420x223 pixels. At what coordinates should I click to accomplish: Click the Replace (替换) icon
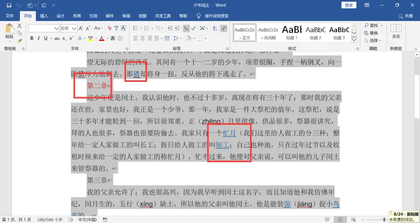pyautogui.click(x=371, y=33)
